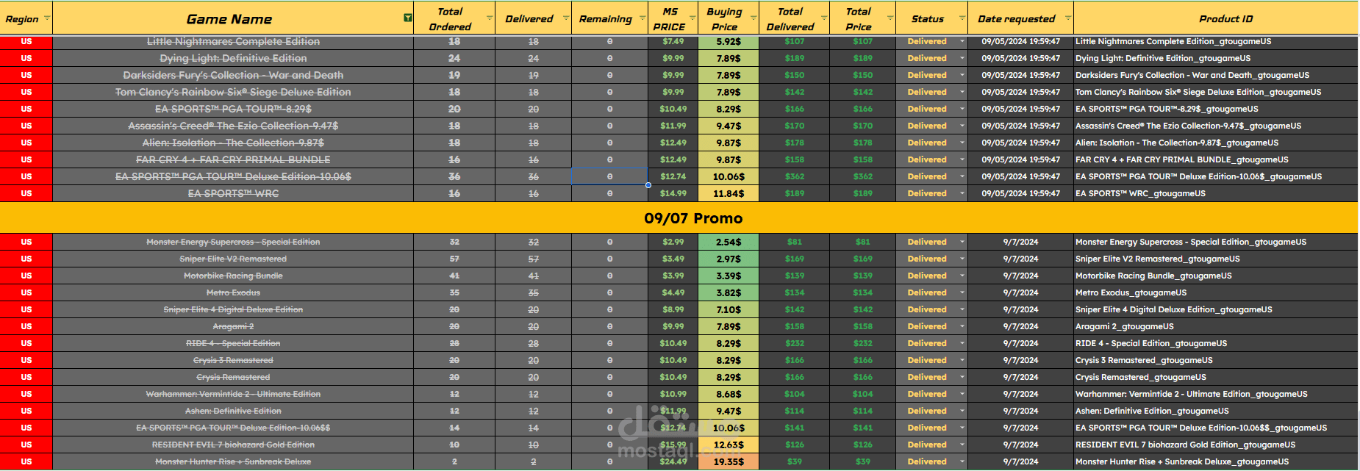Select game name cell Assassin's Creed The Ezio Collection-9.47$
The height and width of the screenshot is (471, 1360).
coord(233,126)
